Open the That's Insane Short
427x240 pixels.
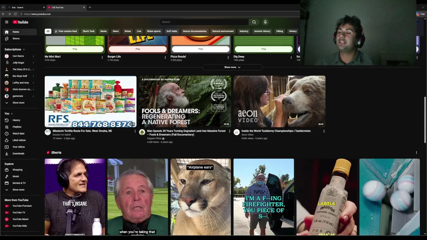click(75, 197)
